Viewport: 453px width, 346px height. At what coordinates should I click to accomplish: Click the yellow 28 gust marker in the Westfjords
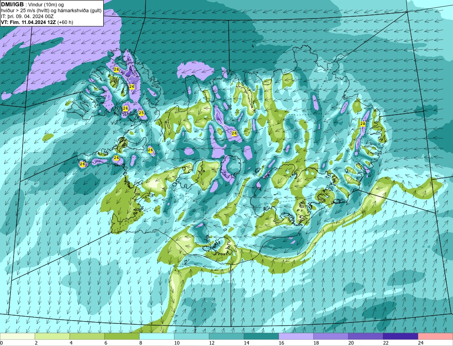(x=116, y=69)
